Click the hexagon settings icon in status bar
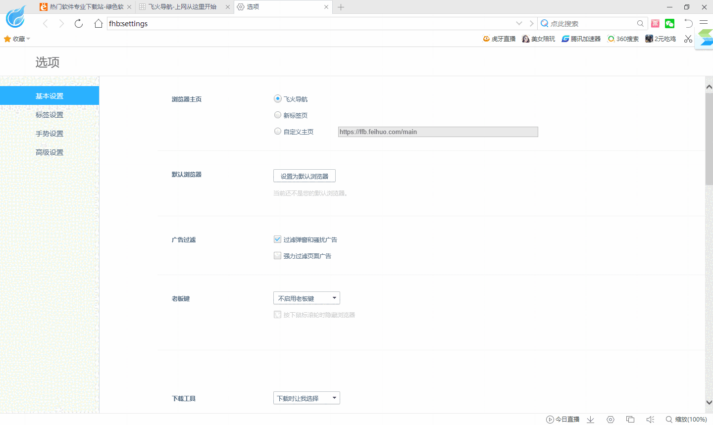713x425 pixels. coord(611,420)
